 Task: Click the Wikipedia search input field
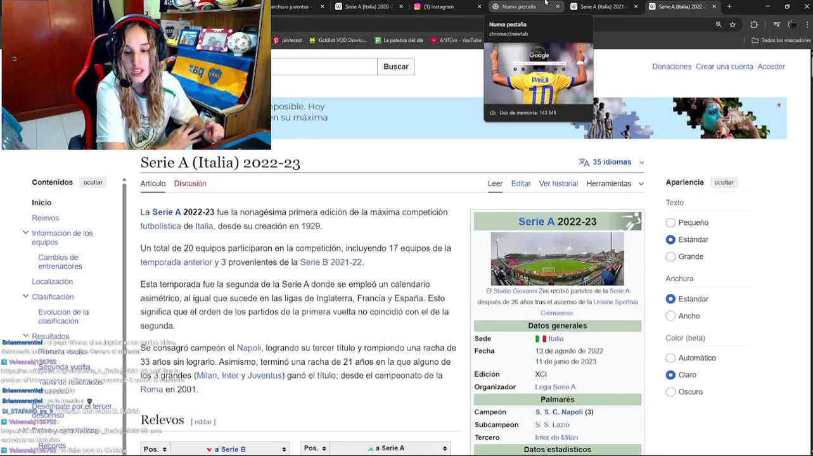point(324,66)
